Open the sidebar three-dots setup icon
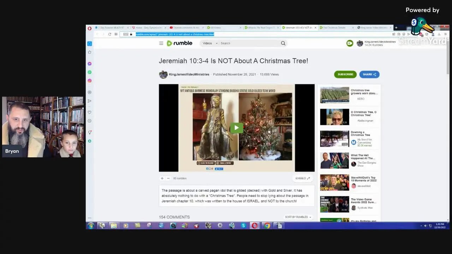The image size is (452, 254). click(90, 218)
